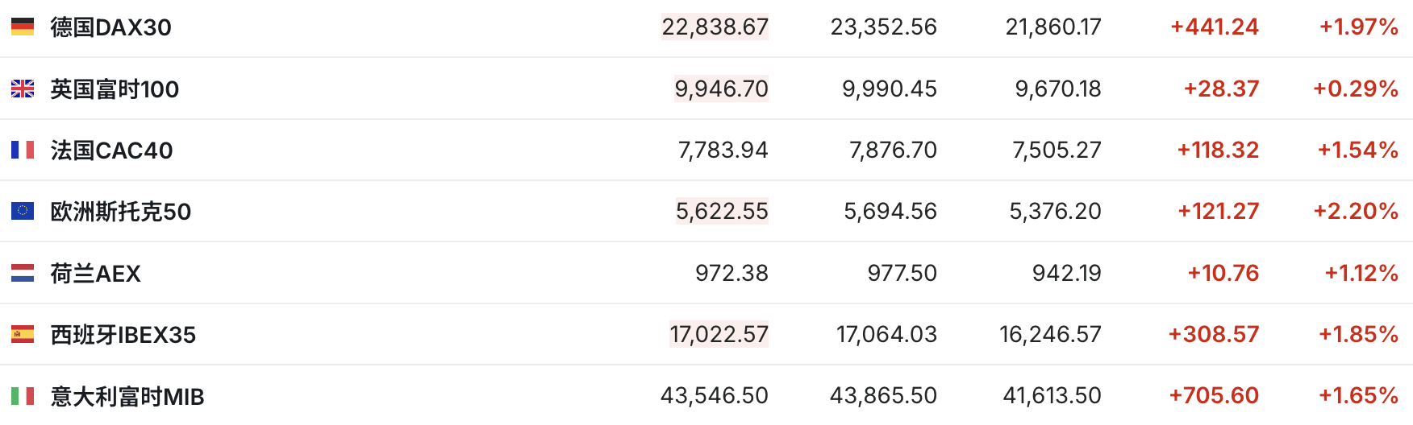The height and width of the screenshot is (425, 1413).
Task: Click DAX30 latest price 22,838.67
Action: [x=715, y=27]
